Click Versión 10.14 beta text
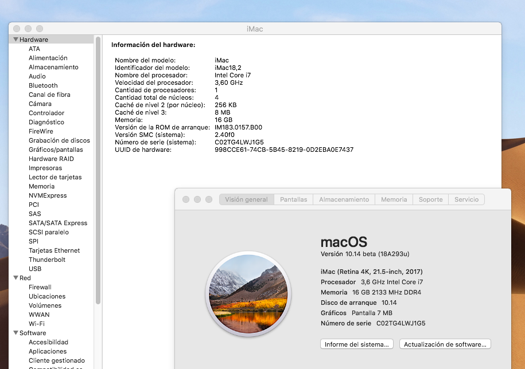Viewport: 525px width, 369px height. pyautogui.click(x=365, y=254)
